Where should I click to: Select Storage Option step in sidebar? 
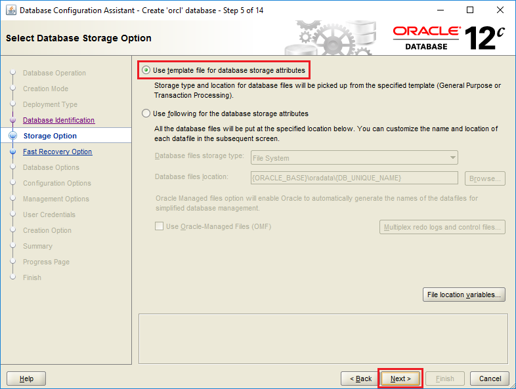[50, 136]
